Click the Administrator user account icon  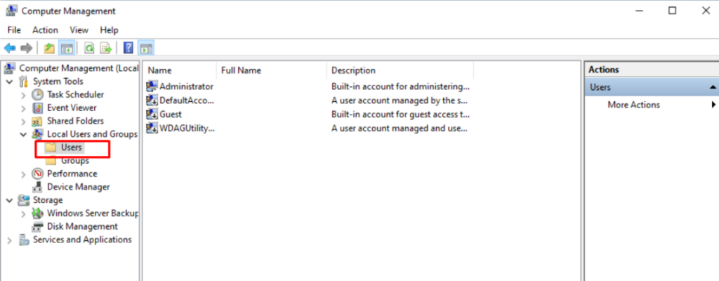[x=152, y=86]
